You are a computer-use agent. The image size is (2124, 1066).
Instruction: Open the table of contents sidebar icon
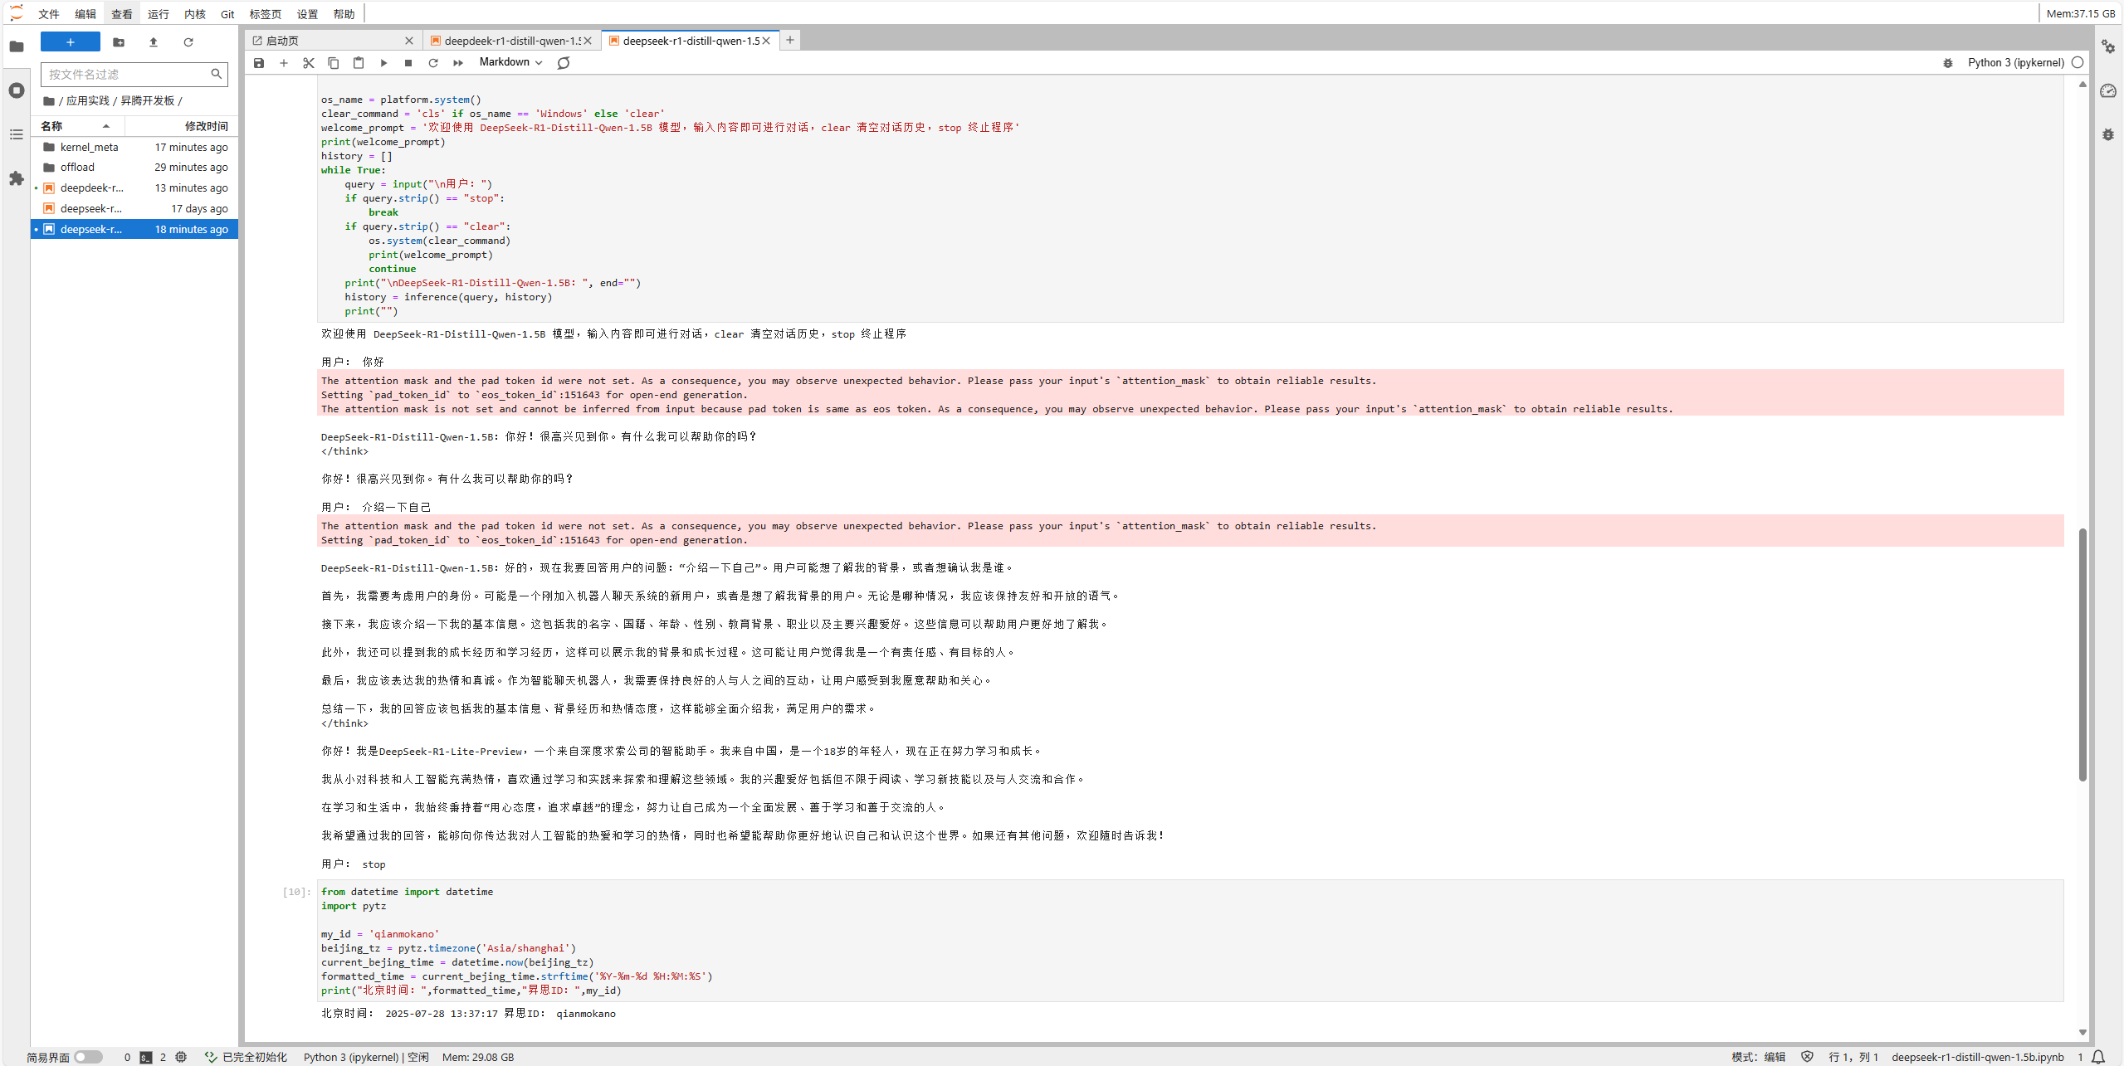[17, 134]
